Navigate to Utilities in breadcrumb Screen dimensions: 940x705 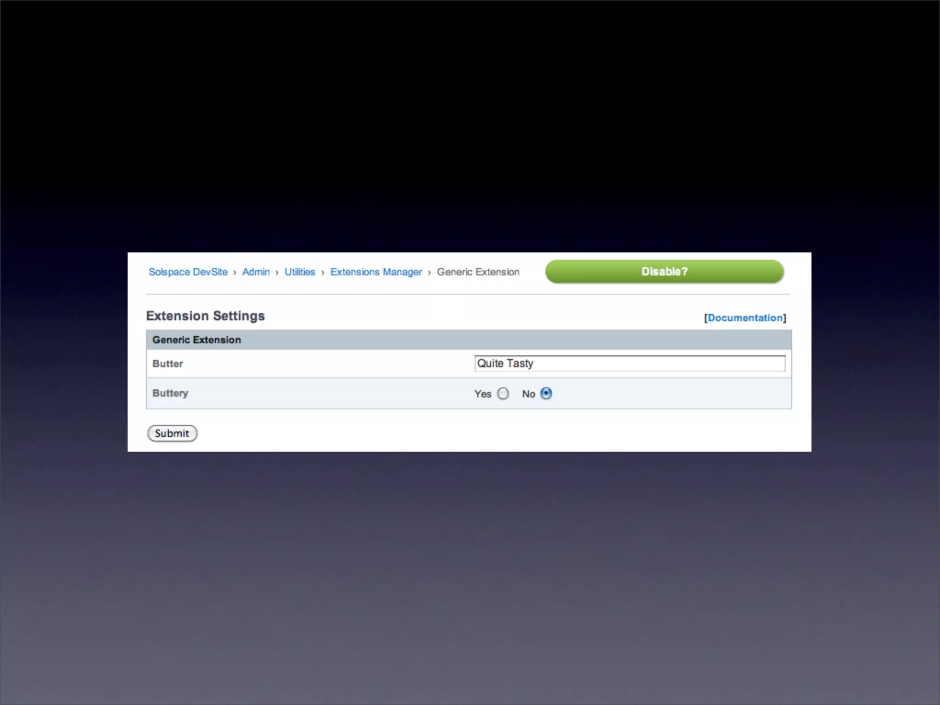pos(300,272)
